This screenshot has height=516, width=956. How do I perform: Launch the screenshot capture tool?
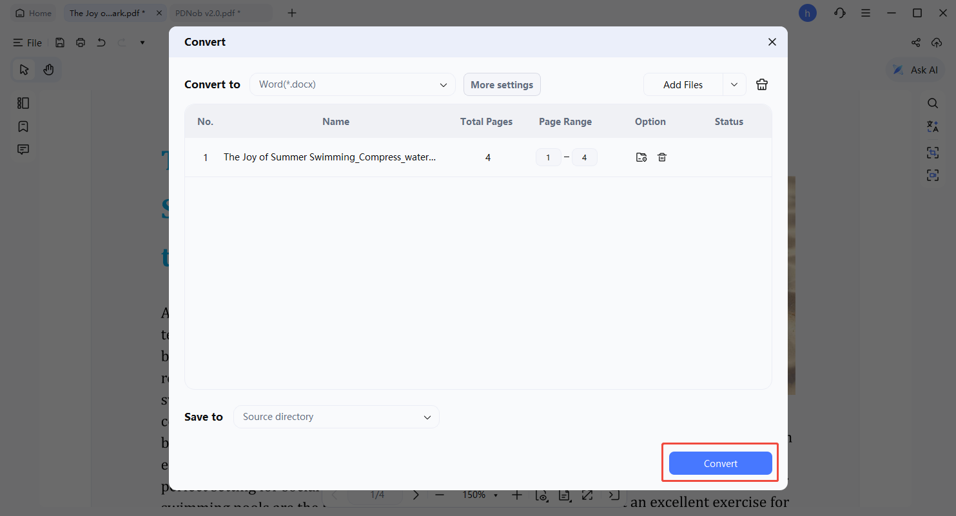pos(933,152)
